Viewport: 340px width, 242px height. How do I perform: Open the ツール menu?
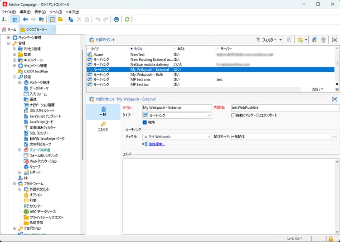(55, 11)
